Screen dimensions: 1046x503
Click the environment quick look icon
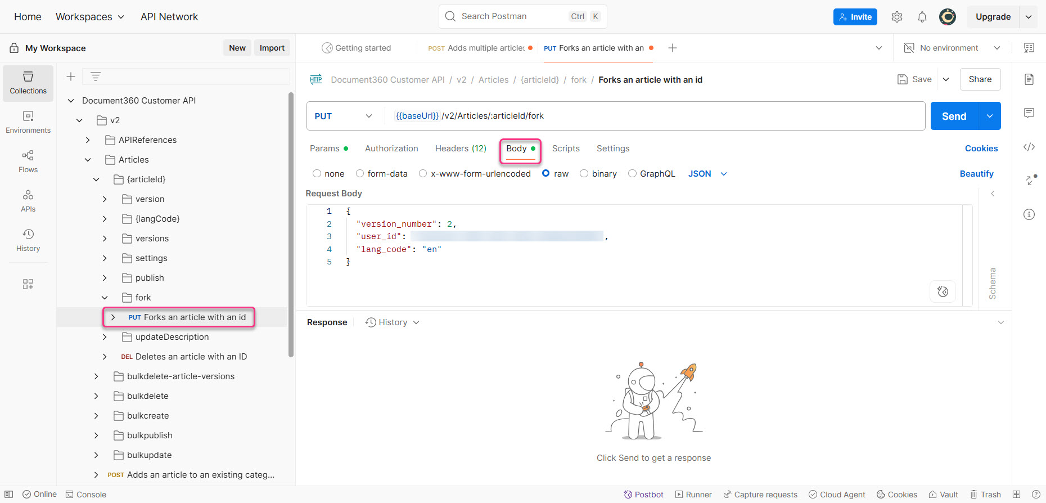[1029, 48]
